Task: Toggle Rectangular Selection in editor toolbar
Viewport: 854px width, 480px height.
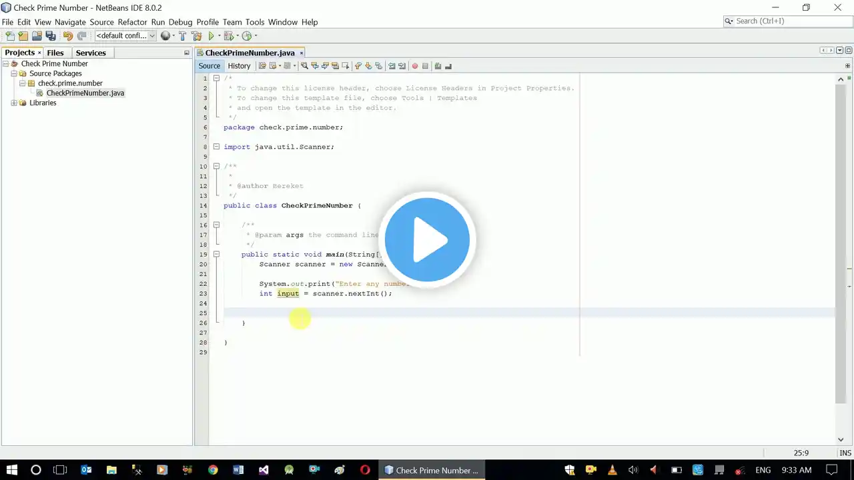Action: coord(347,66)
